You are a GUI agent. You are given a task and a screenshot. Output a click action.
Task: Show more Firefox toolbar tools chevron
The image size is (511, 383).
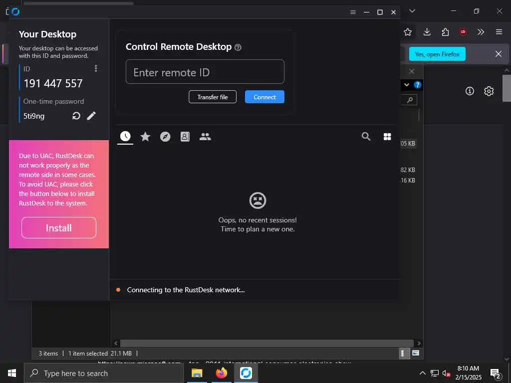click(x=481, y=32)
